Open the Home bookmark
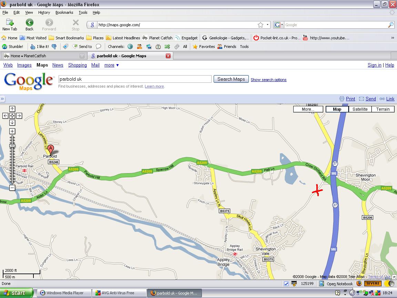The height and width of the screenshot is (298, 397). [9, 38]
